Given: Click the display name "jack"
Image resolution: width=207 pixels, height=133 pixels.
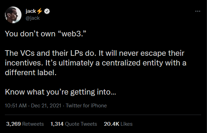Looking at the screenshot, I should pos(31,11).
